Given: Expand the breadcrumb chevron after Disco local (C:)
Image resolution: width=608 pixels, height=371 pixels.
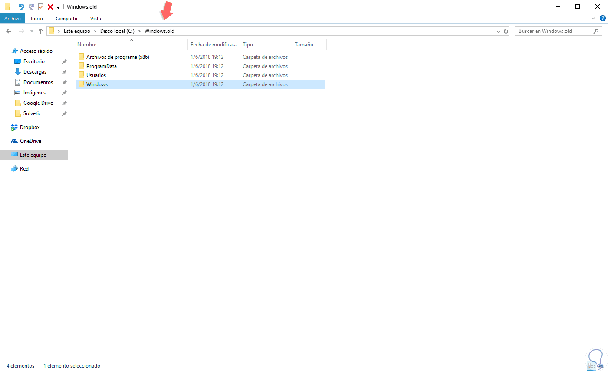Looking at the screenshot, I should (139, 31).
